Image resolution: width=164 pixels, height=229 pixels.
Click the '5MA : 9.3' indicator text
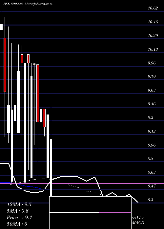point(18,211)
